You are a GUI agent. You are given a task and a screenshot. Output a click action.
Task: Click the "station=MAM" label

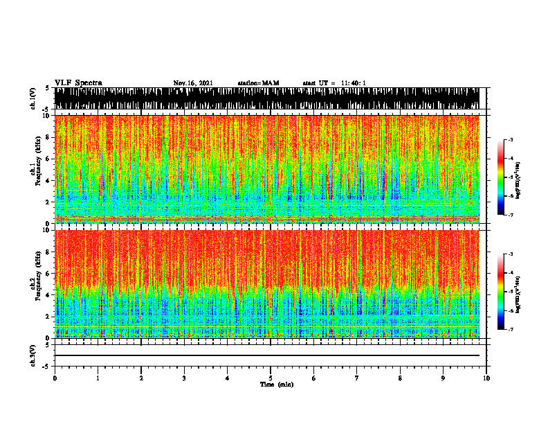coord(258,83)
